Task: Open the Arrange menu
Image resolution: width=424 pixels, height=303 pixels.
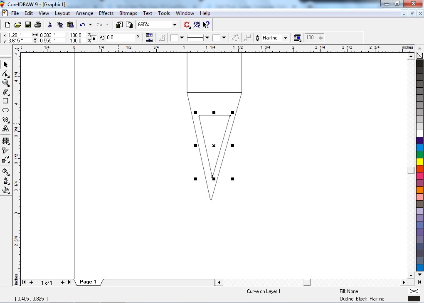Action: coord(84,13)
